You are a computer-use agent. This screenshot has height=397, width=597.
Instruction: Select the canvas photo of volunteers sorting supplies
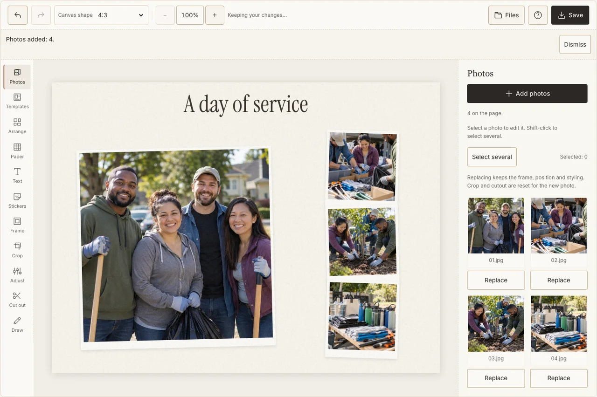[362, 166]
